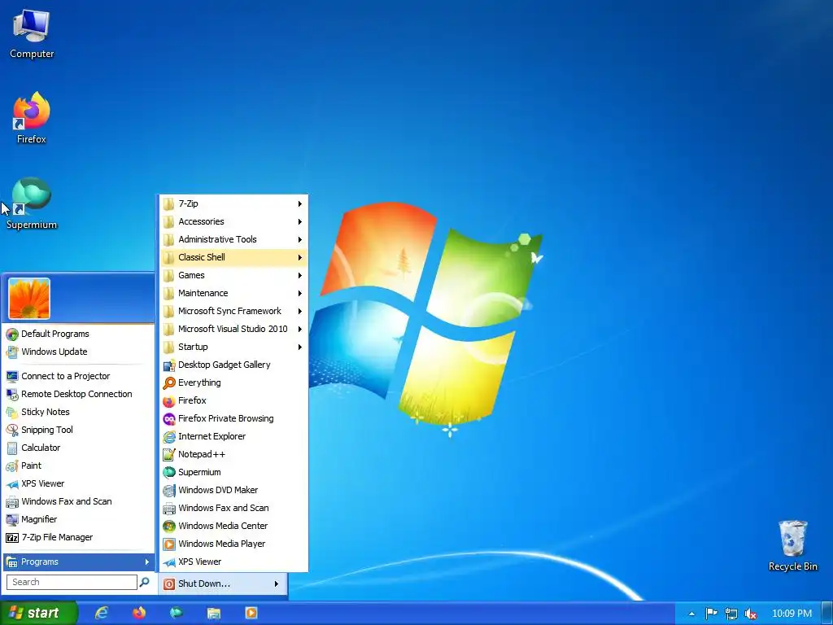Viewport: 833px width, 625px height.
Task: Click the green start button
Action: click(38, 613)
